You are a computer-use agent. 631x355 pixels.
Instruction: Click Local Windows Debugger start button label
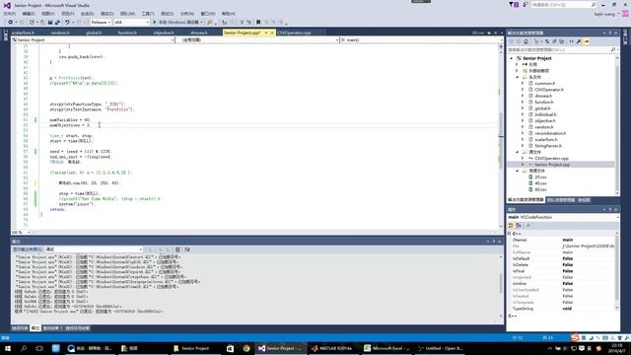click(179, 22)
